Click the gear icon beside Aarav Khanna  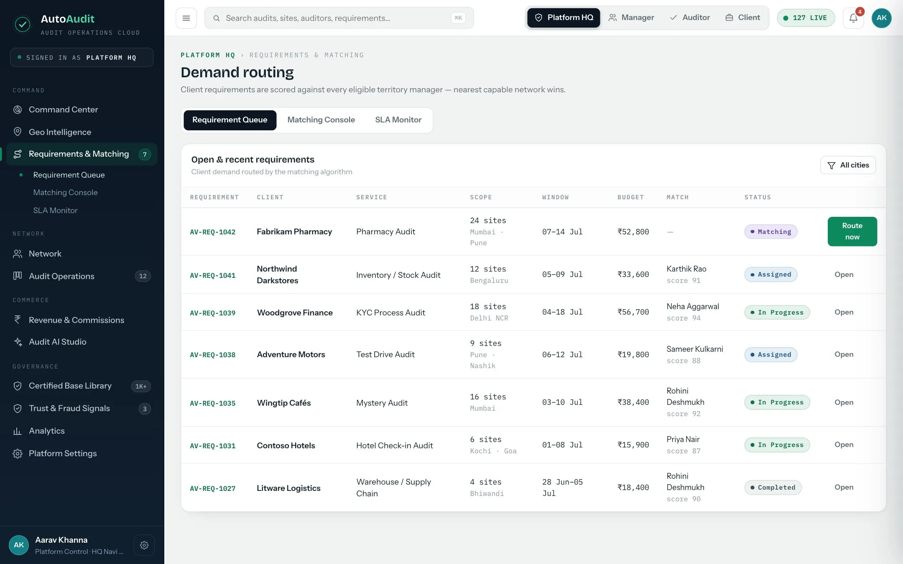[144, 545]
